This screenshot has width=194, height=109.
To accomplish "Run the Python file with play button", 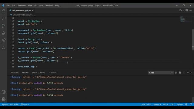I will point(181,10).
